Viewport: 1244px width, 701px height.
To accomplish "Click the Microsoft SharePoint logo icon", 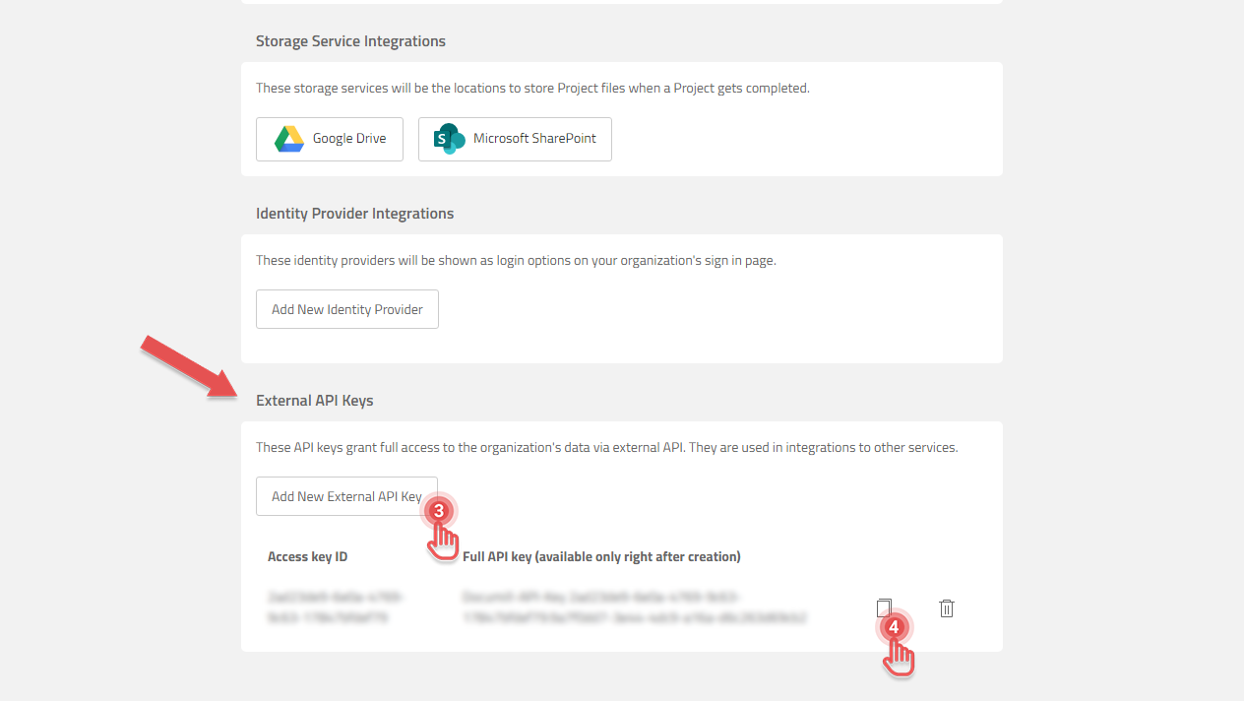I will click(450, 139).
